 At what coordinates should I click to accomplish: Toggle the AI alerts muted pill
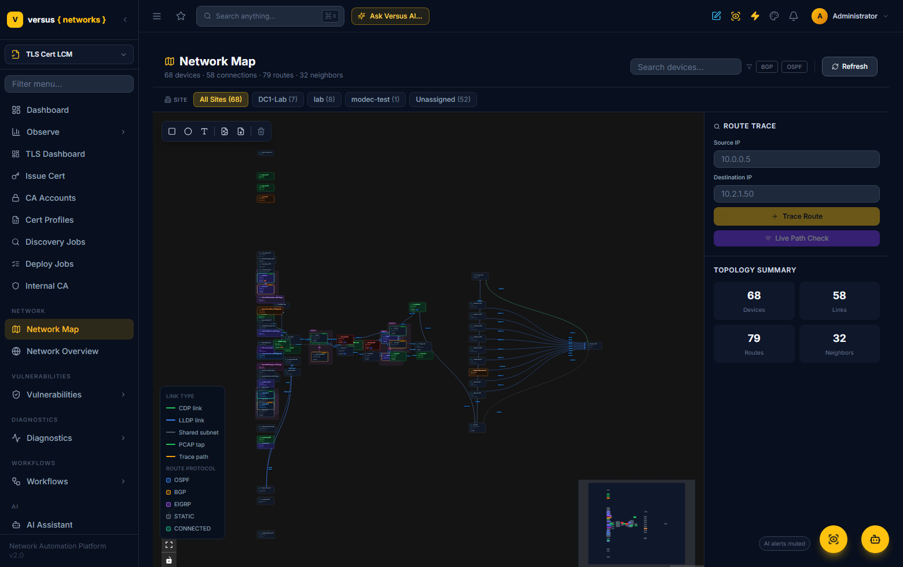click(x=784, y=543)
